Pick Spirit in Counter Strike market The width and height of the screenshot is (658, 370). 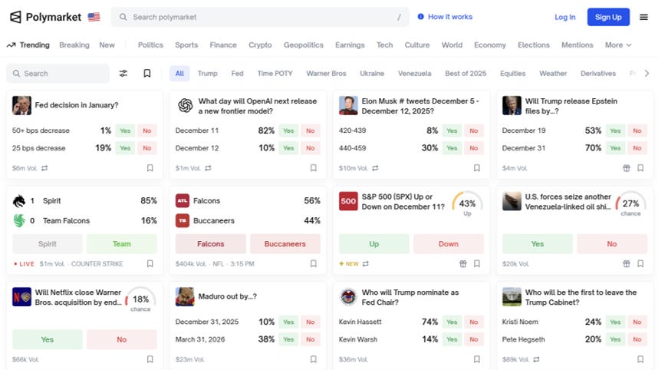click(48, 244)
